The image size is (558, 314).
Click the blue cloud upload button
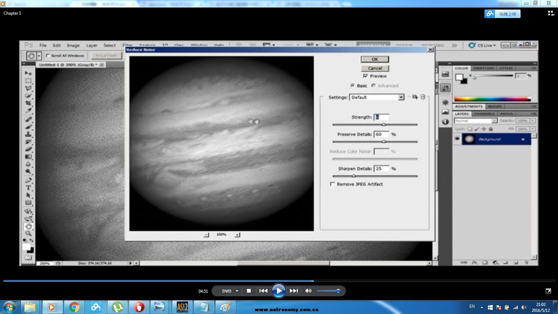pyautogui.click(x=502, y=14)
